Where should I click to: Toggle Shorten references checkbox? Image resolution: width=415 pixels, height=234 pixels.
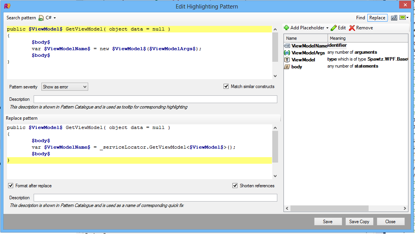235,186
